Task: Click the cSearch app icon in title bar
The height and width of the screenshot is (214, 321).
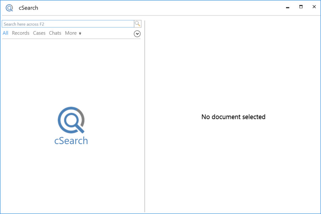Action: [9, 8]
